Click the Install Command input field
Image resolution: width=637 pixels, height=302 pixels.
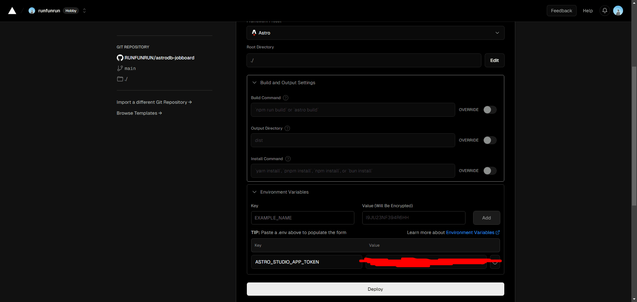pos(353,171)
